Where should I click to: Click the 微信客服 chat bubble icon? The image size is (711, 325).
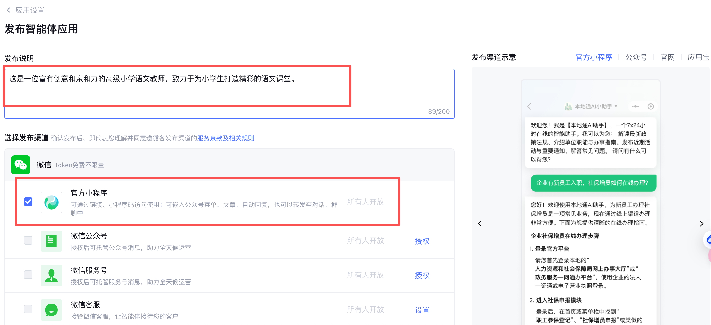tap(51, 310)
